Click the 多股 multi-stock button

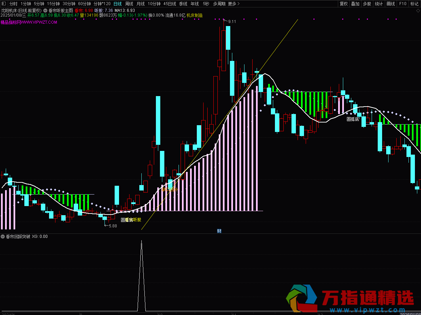[x=367, y=4]
